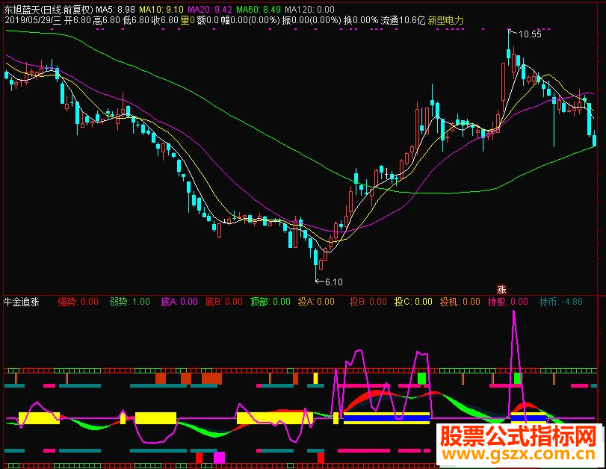Click the stock title 东旭蓝天(日线.前复权)
606x469 pixels.
click(49, 9)
